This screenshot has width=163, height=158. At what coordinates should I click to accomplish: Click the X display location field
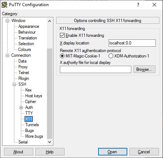tap(132, 43)
